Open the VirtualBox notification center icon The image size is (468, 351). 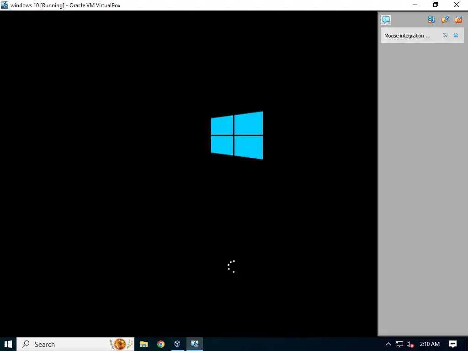point(386,20)
